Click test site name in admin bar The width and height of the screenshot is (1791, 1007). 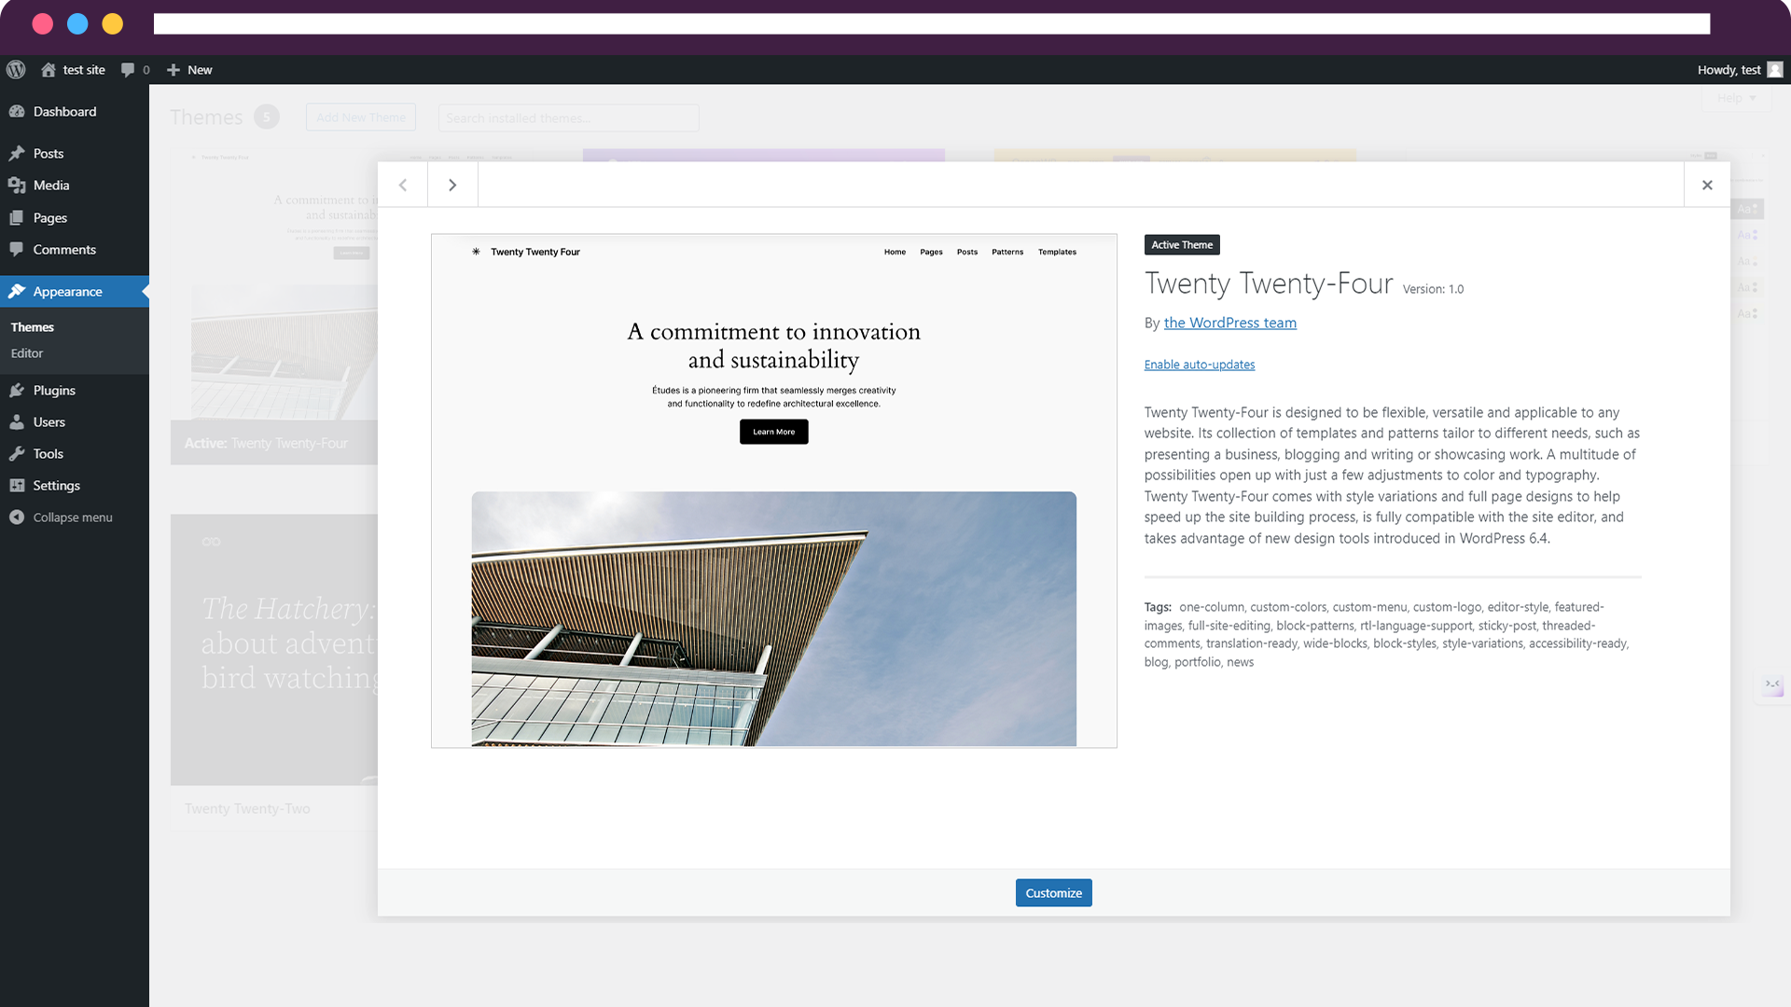[84, 70]
